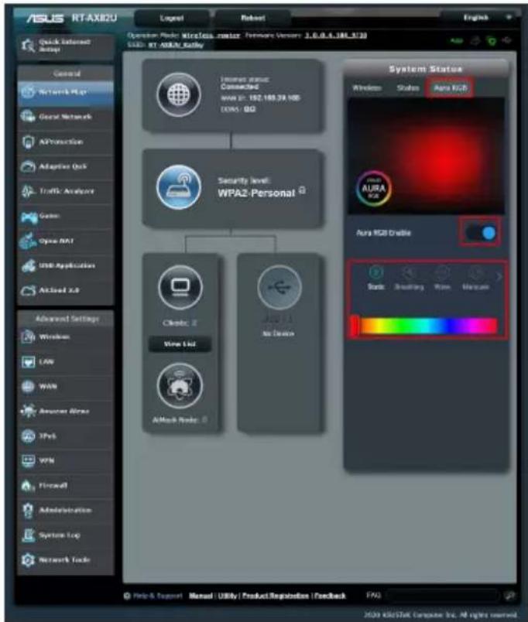Click the AiMesh Node icon

tap(180, 386)
